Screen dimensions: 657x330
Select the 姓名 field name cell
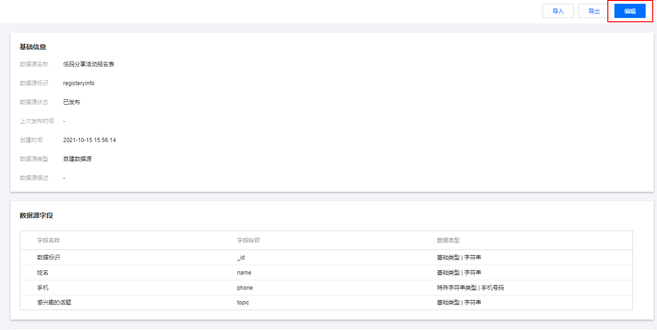[x=43, y=273]
